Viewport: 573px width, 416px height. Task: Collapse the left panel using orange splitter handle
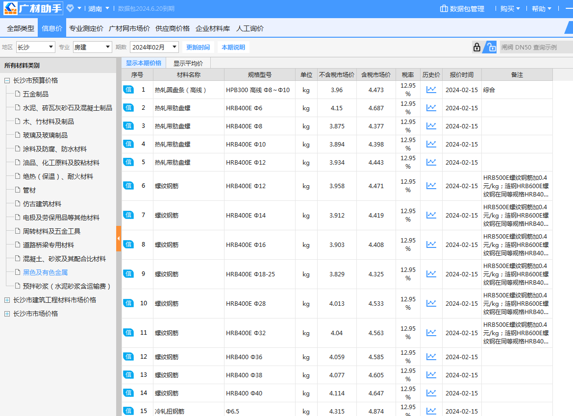pos(119,239)
